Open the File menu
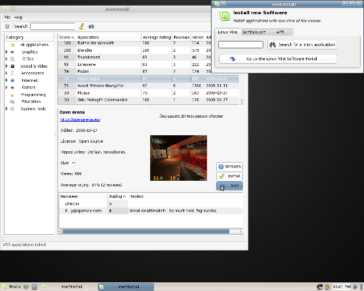 [x=7, y=18]
